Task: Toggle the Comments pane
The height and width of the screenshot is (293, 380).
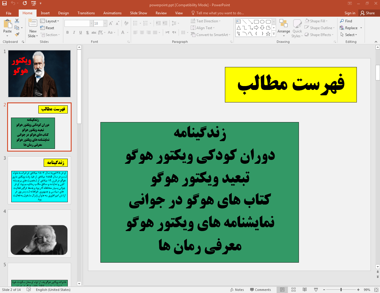Action: [260, 290]
